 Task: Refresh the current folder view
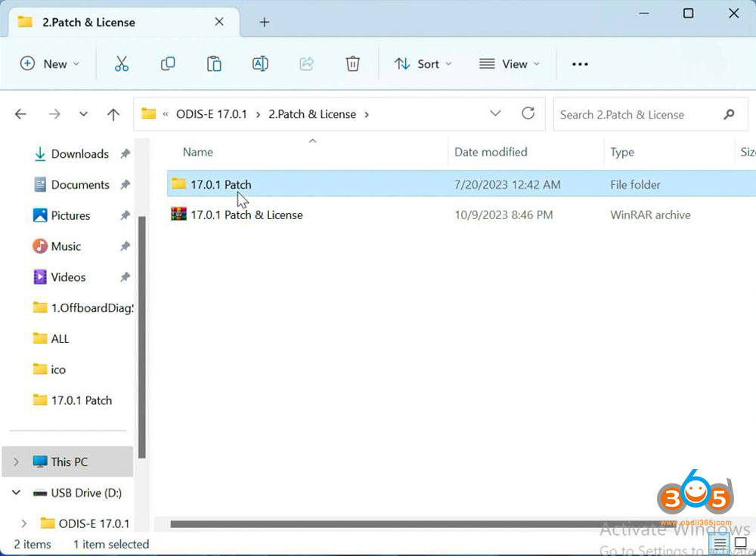click(x=528, y=113)
